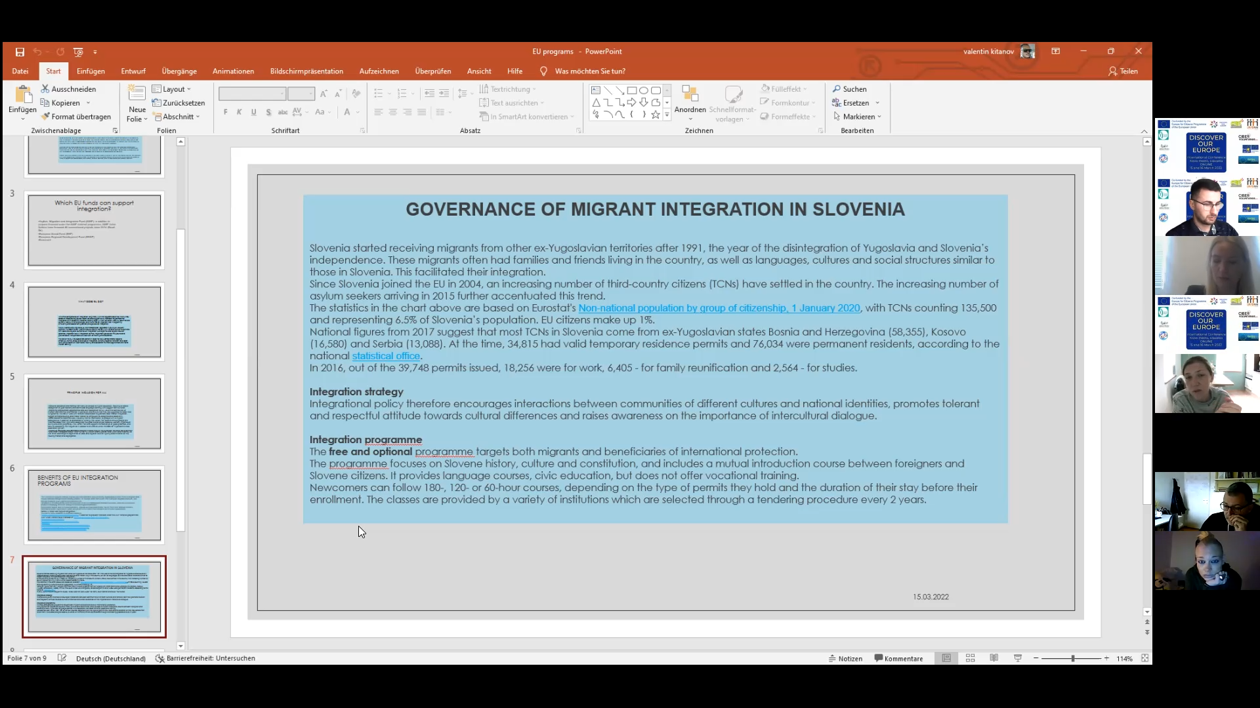Follow the 'statistical office' link
This screenshot has height=708, width=1260.
point(386,356)
